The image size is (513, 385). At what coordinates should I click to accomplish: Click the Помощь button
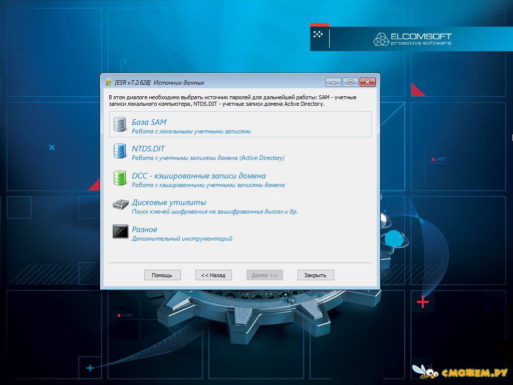(162, 275)
